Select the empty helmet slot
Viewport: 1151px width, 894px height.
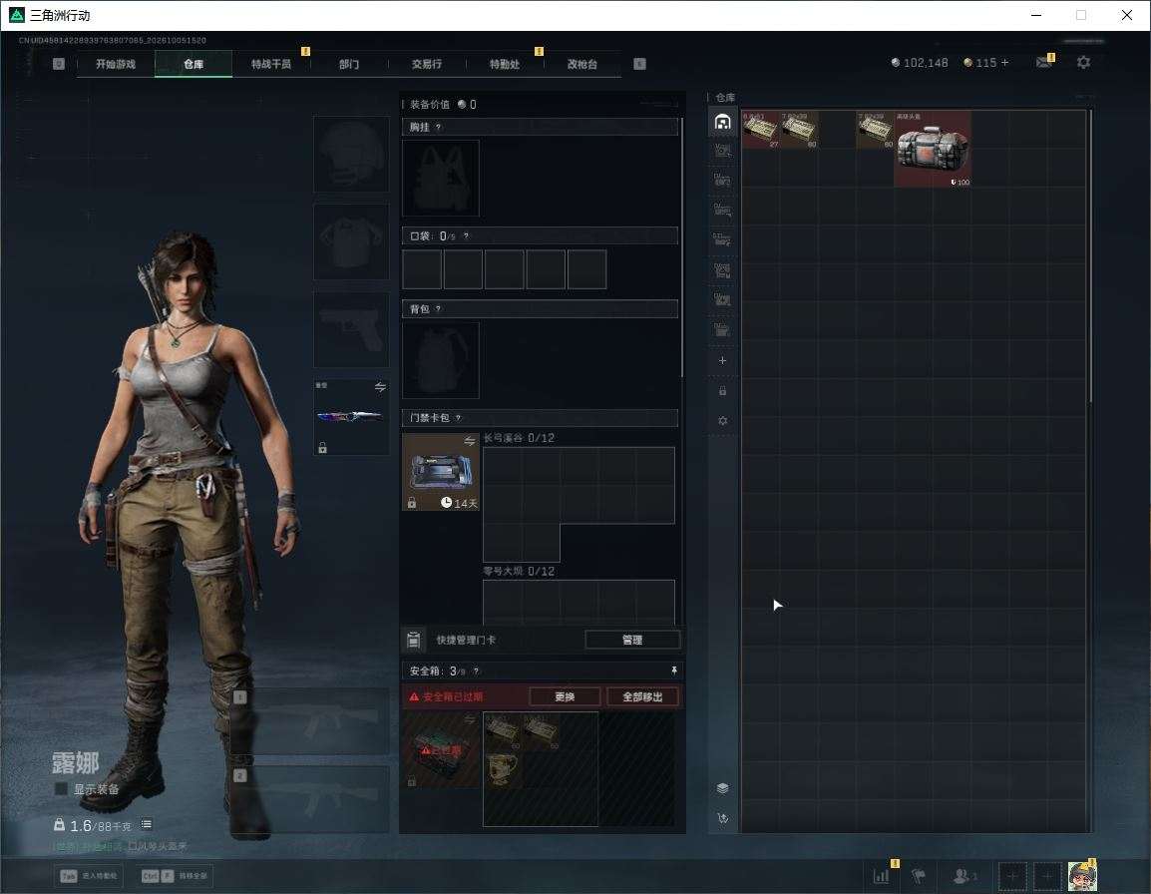351,155
